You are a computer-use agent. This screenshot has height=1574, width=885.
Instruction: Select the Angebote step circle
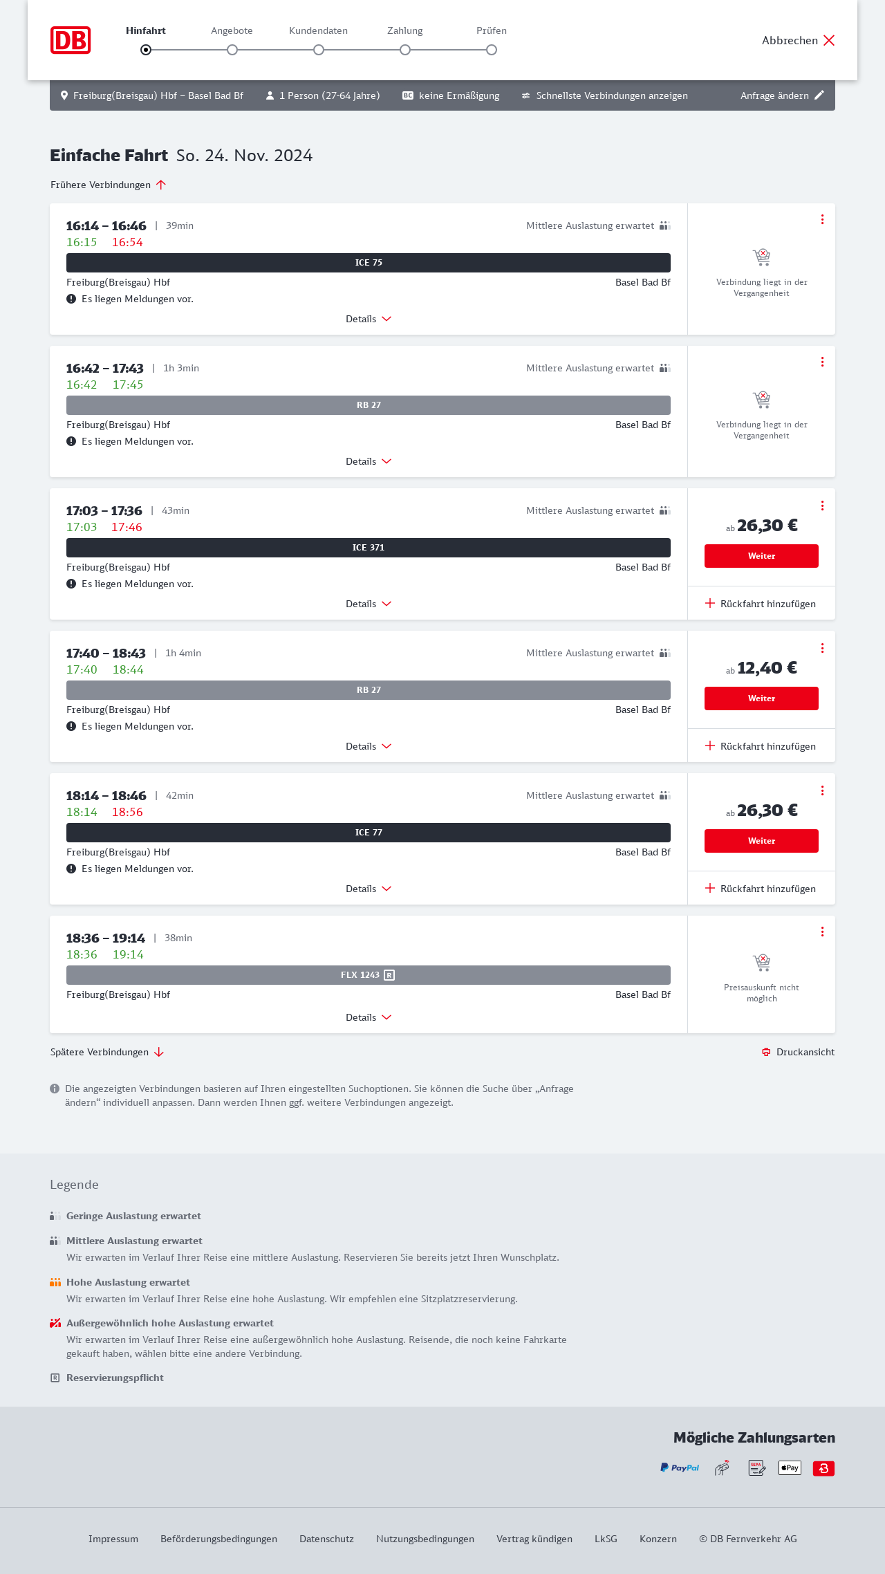232,50
